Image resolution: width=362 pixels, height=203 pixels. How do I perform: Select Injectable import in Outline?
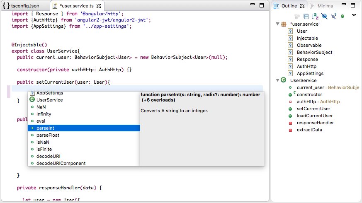[307, 38]
